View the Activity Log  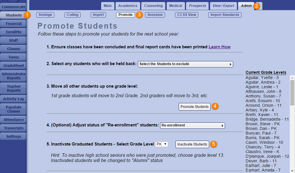13,99
